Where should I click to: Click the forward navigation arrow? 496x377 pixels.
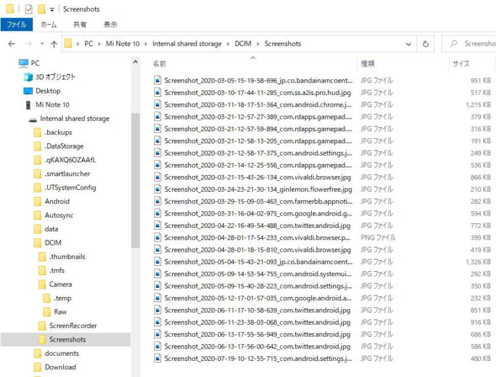[x=28, y=44]
